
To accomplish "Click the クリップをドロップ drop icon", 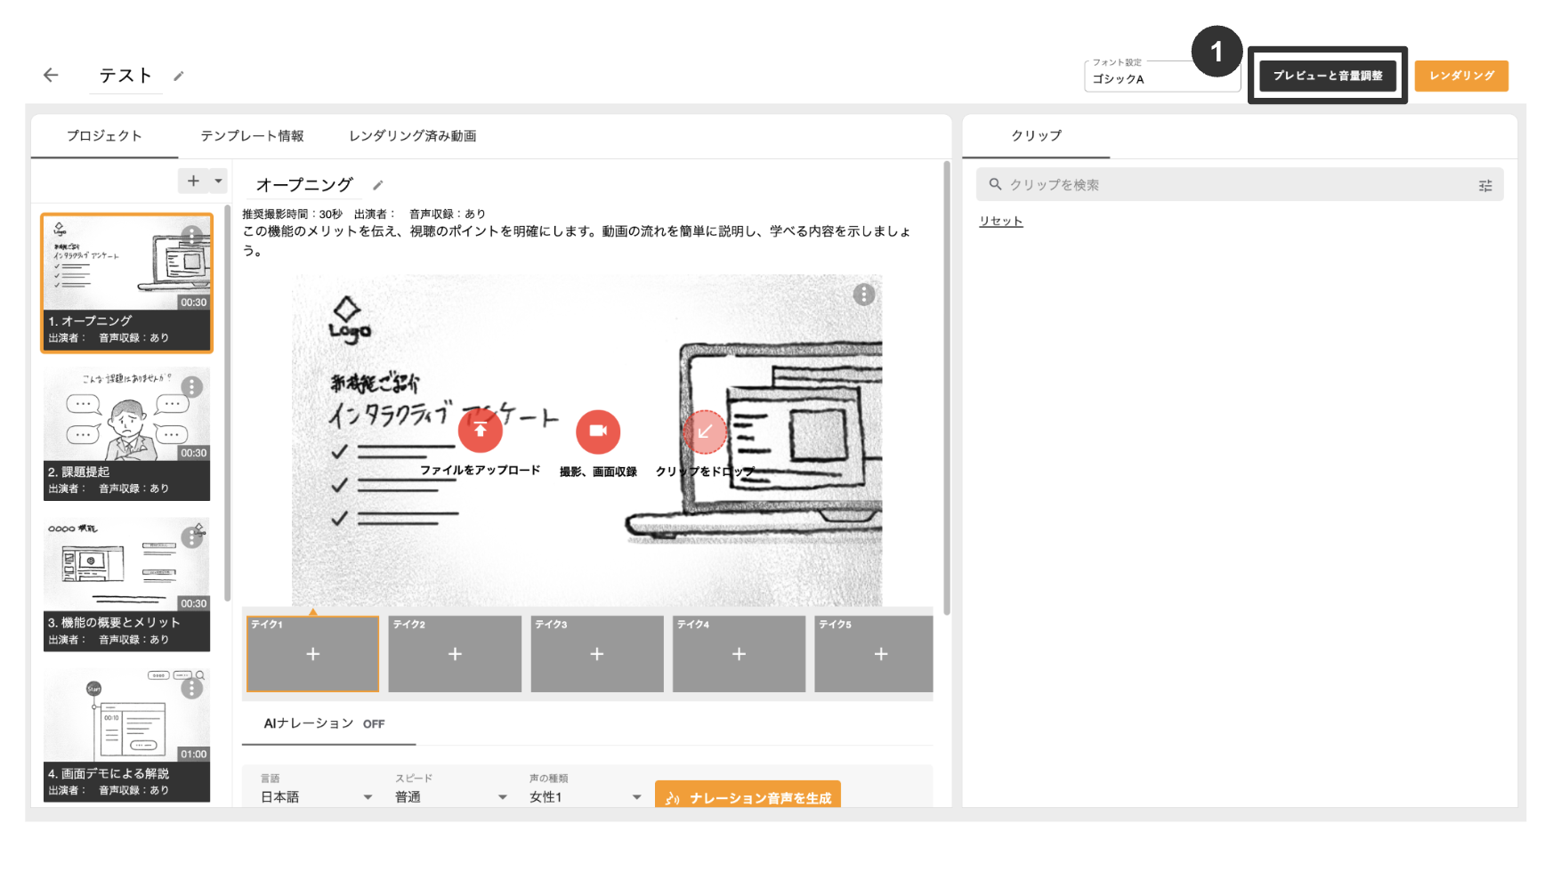I will pyautogui.click(x=705, y=431).
